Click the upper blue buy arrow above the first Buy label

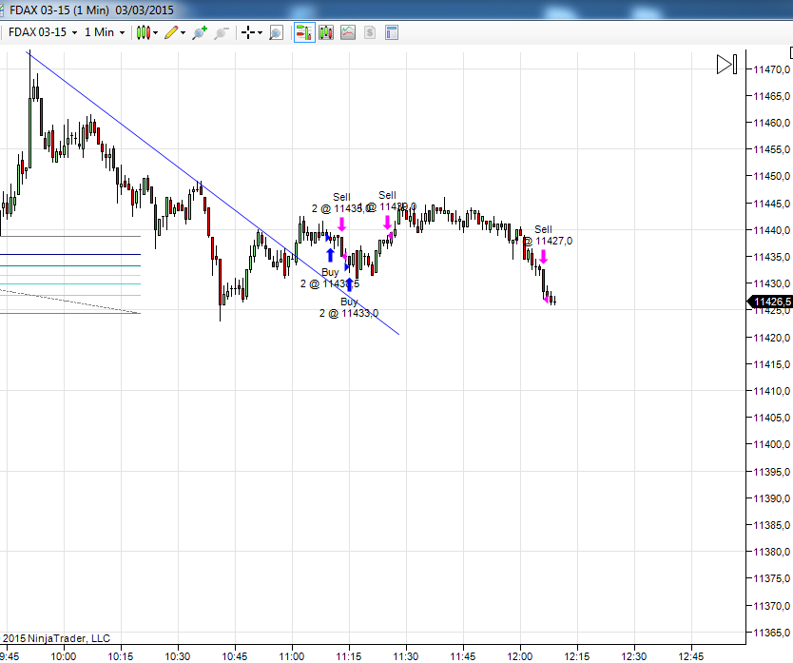point(330,255)
